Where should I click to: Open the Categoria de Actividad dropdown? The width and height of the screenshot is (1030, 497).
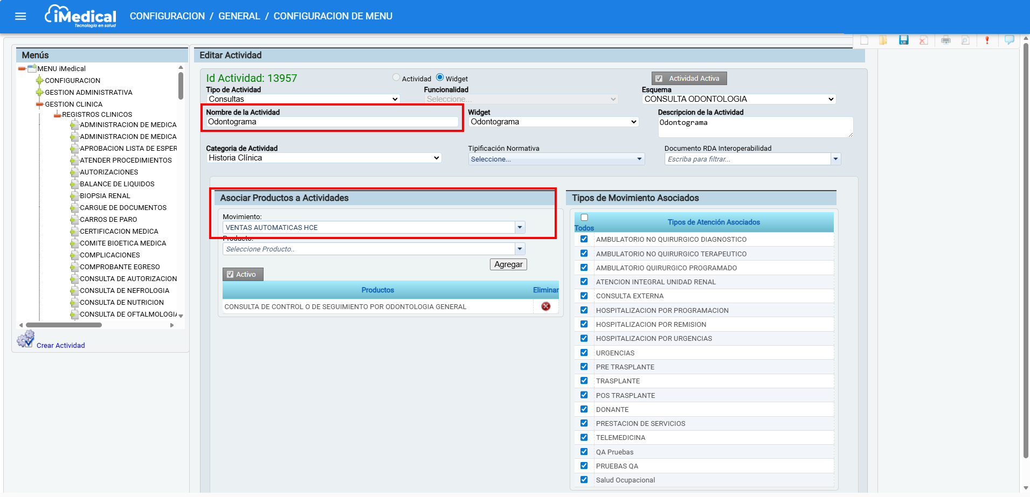[x=323, y=158]
